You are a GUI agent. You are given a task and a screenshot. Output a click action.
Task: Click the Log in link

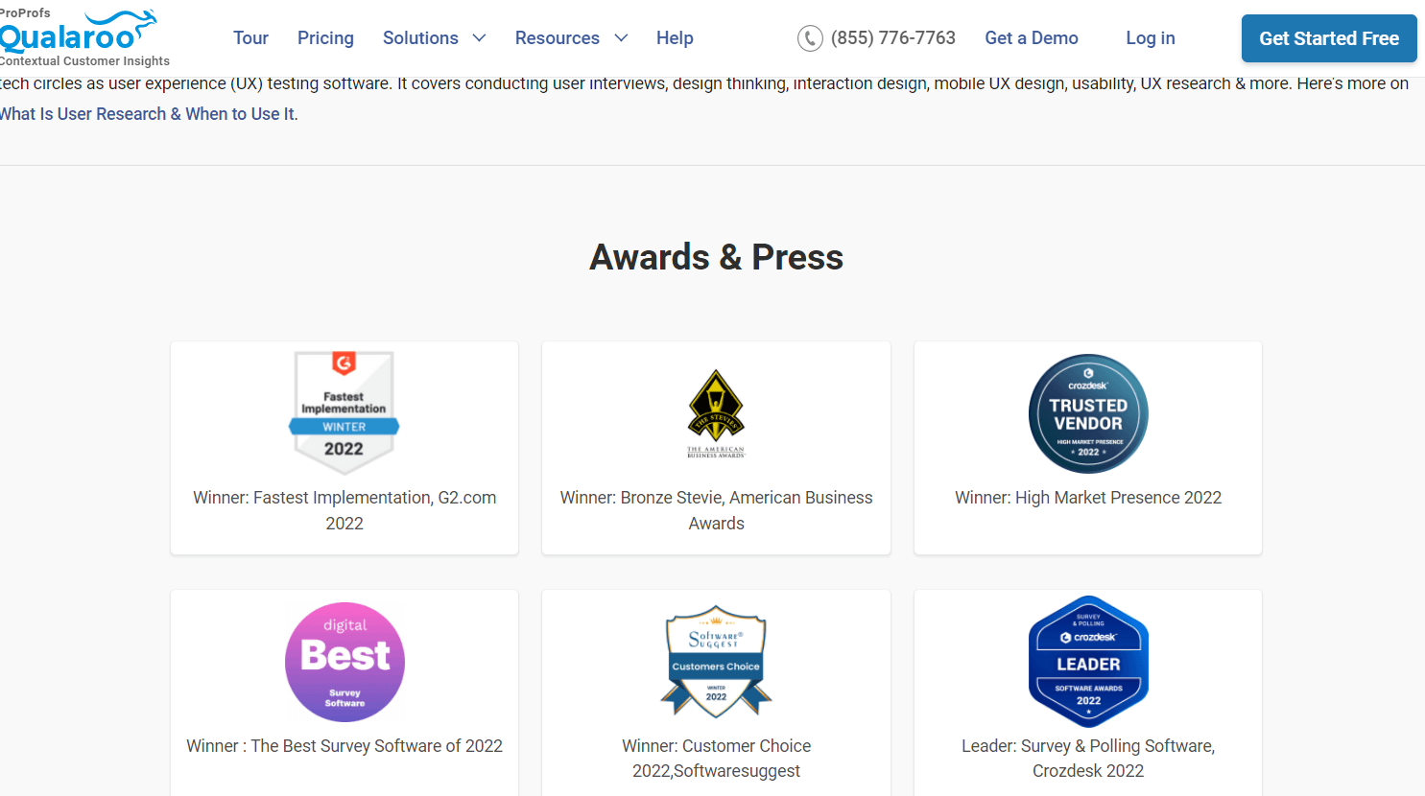(x=1151, y=38)
